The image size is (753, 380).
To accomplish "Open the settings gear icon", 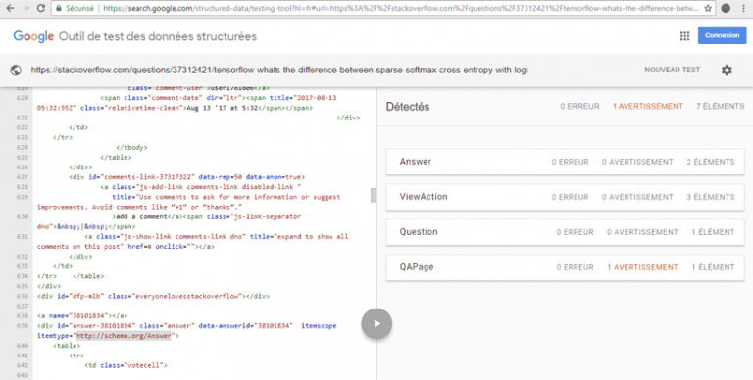I will pos(727,71).
